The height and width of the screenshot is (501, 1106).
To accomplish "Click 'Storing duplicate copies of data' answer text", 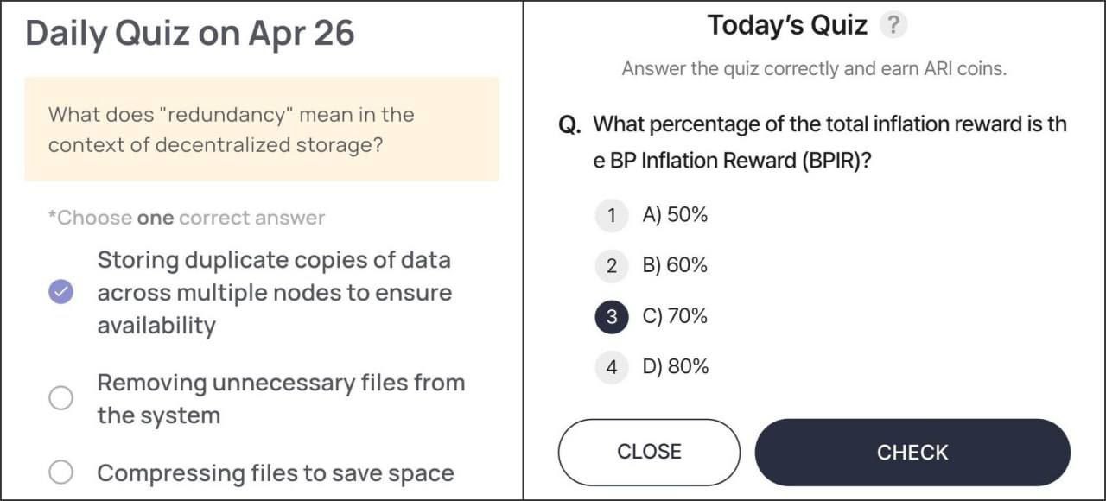I will click(x=275, y=293).
